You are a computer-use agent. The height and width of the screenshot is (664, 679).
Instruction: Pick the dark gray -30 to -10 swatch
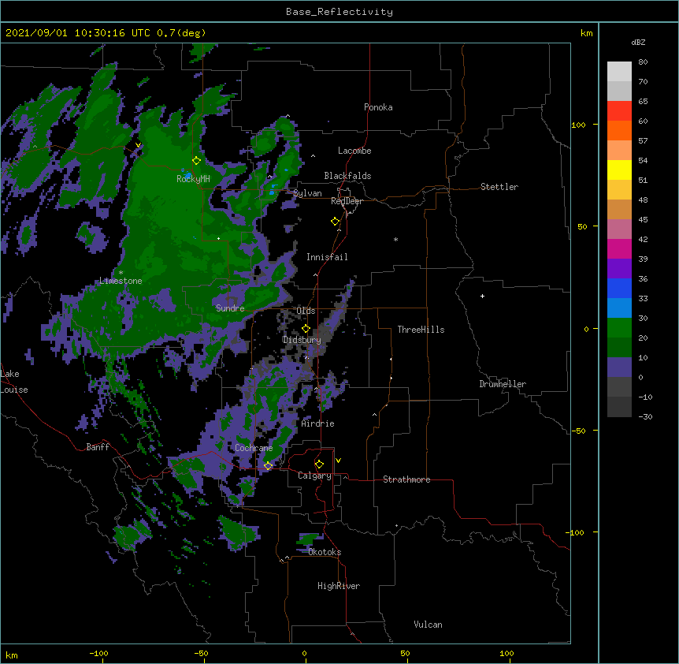(619, 407)
